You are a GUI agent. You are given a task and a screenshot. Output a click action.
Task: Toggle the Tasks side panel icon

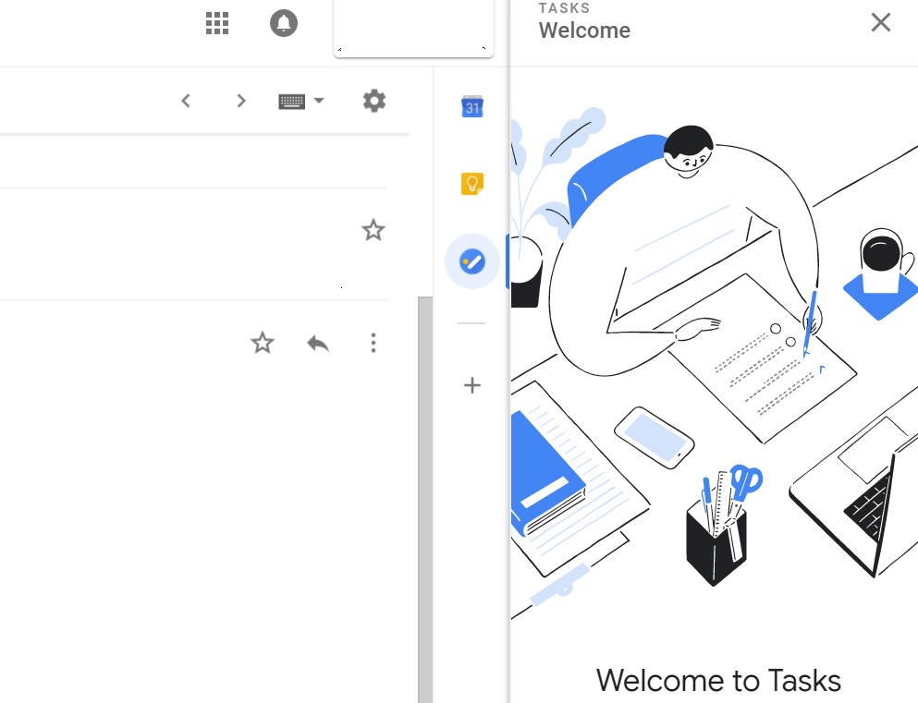(472, 261)
